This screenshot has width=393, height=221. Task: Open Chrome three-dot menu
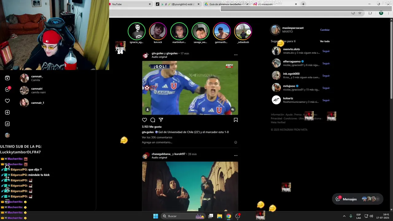[x=389, y=13]
